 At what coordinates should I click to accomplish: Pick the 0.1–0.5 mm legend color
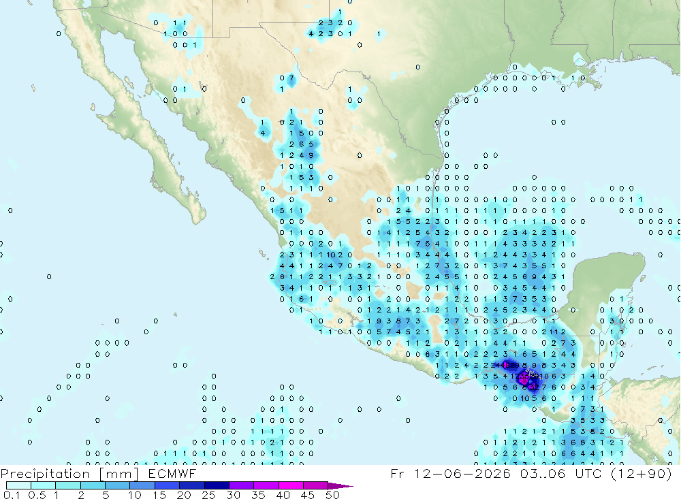[18, 485]
